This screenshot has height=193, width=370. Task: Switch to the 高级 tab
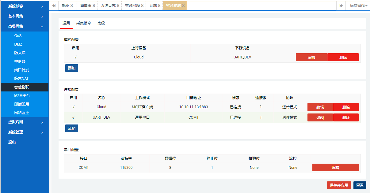[101, 23]
